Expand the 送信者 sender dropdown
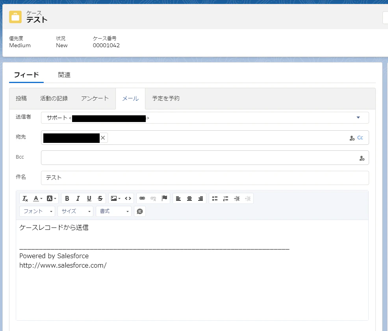388x331 pixels. coord(358,118)
